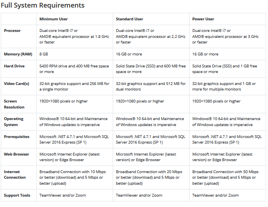Click the Video Card(s) row label
Viewport: 268px width, 207px height.
click(17, 84)
